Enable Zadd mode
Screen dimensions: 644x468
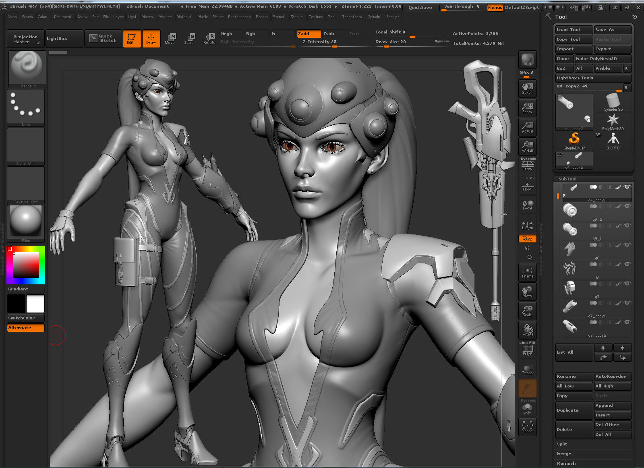309,34
